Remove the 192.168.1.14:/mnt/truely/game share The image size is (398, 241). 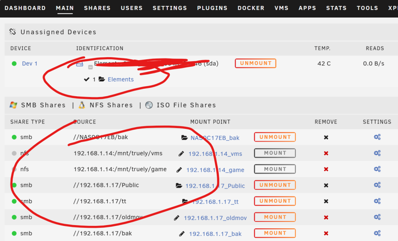point(326,169)
